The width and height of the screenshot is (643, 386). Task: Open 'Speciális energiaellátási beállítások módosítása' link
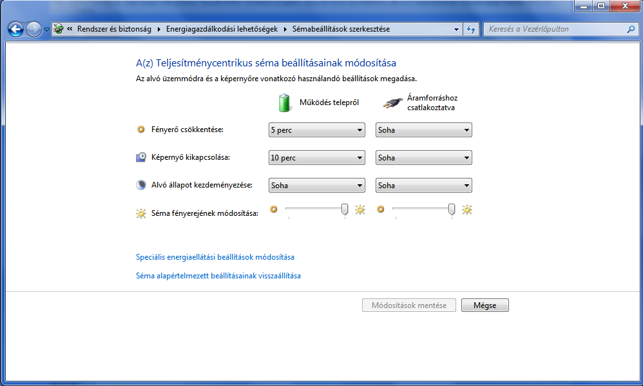(215, 257)
